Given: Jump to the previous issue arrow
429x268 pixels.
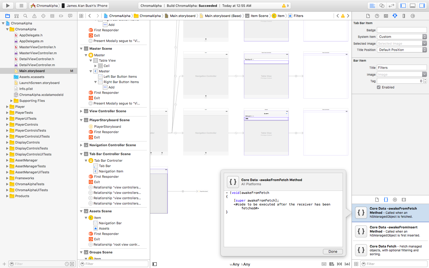Looking at the screenshot, I should tap(338, 16).
